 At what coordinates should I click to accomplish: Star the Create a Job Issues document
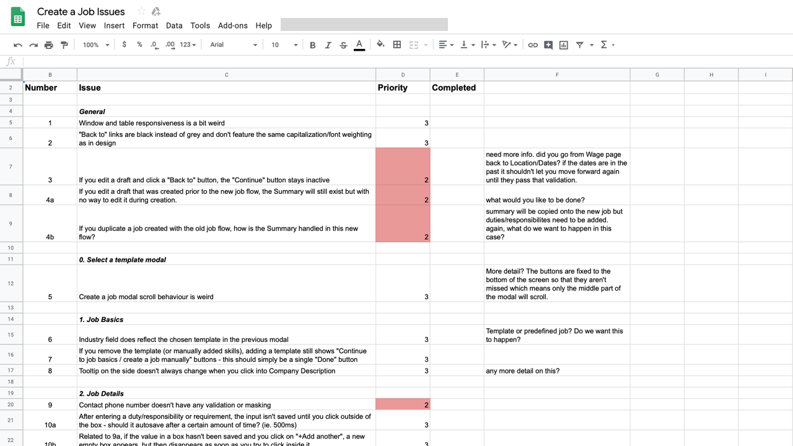point(142,11)
